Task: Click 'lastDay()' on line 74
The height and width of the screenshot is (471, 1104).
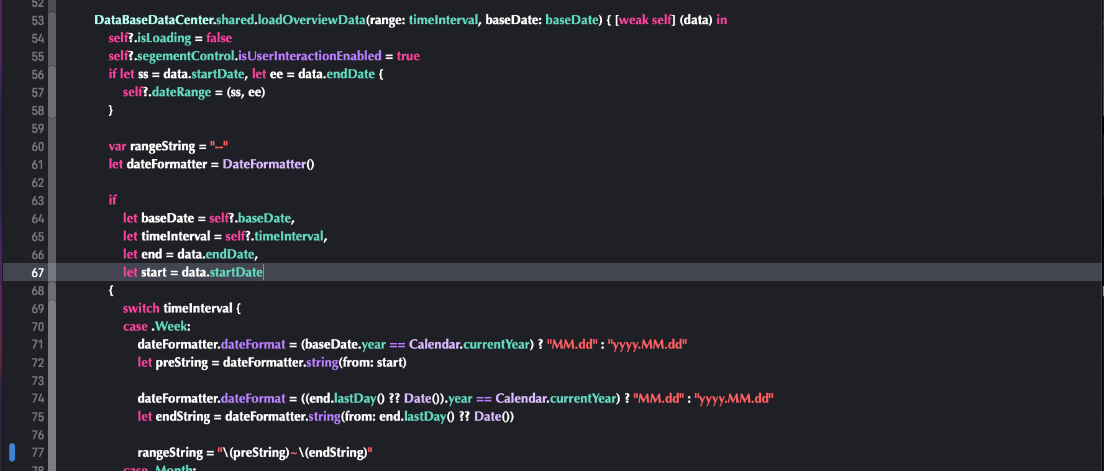Action: point(359,398)
